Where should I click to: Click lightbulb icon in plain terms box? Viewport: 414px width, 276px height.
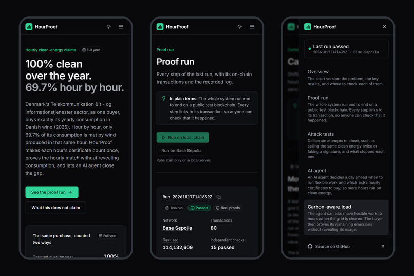click(x=164, y=99)
